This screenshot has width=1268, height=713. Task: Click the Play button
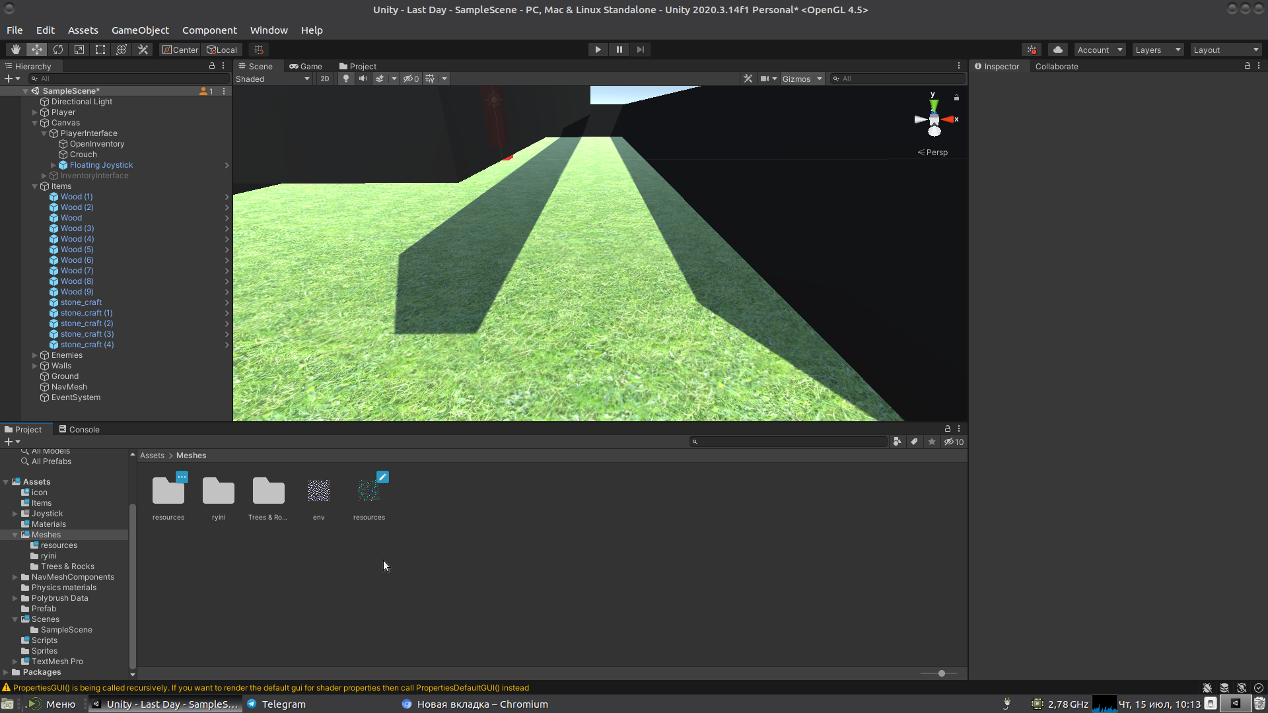598,50
